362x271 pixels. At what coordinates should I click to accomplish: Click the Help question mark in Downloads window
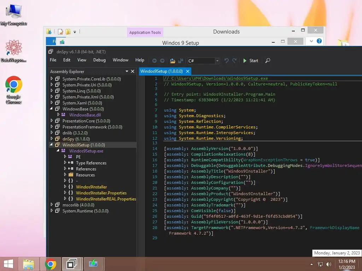pyautogui.click(x=319, y=41)
